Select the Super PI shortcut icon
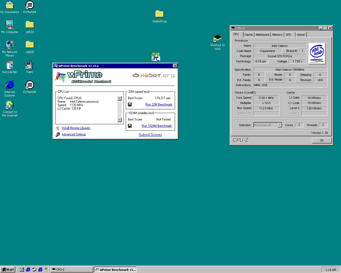 pyautogui.click(x=156, y=57)
